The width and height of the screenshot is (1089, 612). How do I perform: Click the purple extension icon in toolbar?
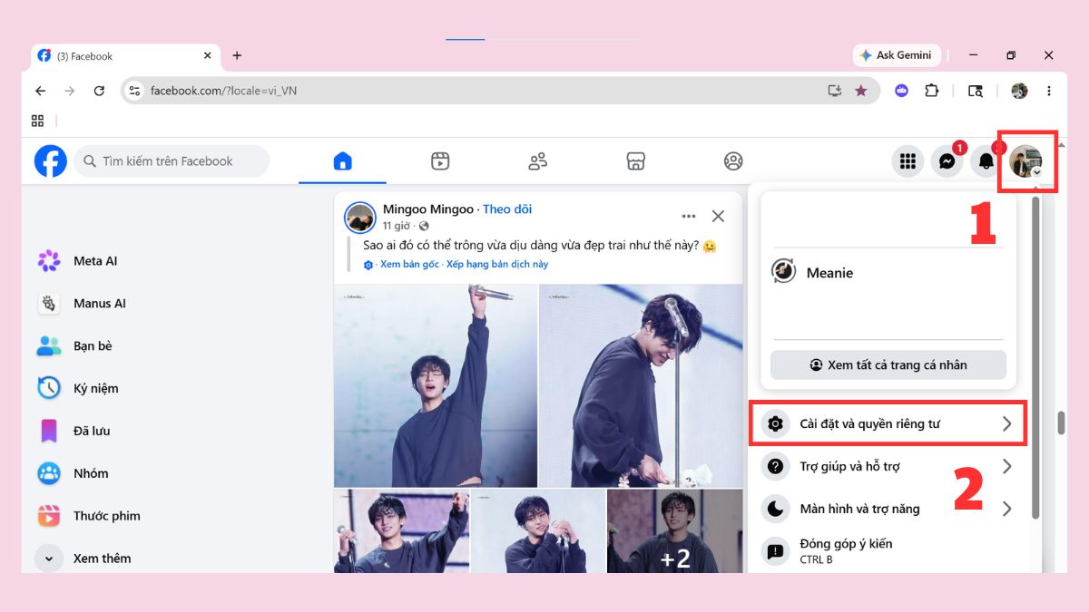tap(901, 91)
